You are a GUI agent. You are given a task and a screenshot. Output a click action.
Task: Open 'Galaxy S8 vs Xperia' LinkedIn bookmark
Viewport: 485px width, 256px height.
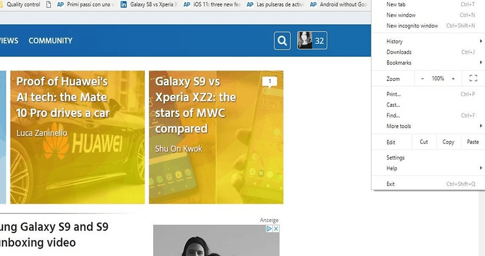point(149,4)
